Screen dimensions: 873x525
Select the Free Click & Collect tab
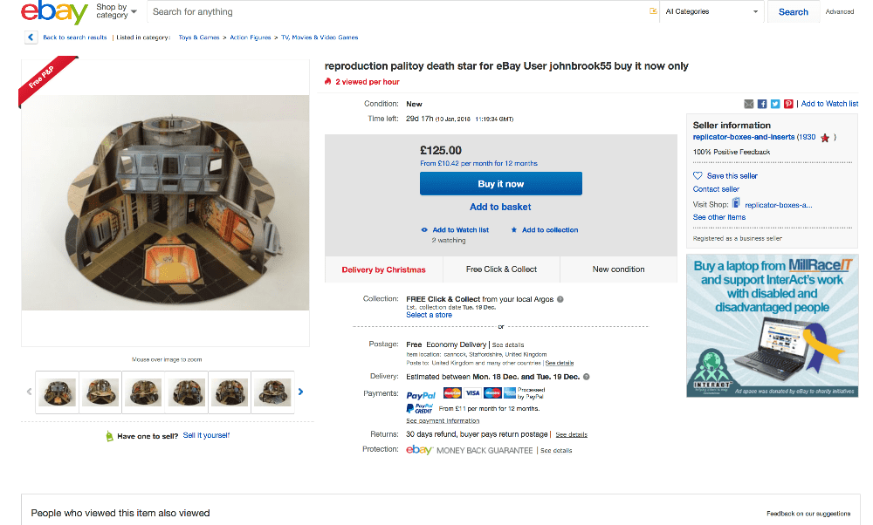(x=502, y=269)
